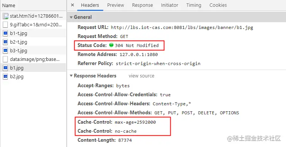Switch to the Preview tab
The image size is (286, 147).
115,5
